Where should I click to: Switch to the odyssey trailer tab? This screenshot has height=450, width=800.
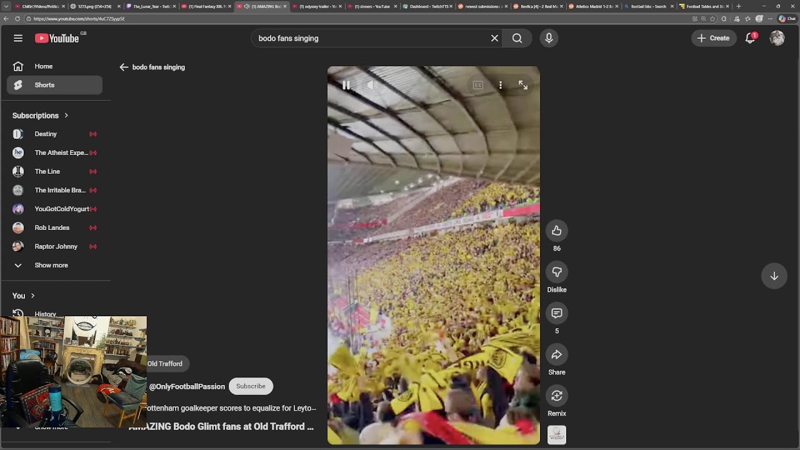[x=316, y=6]
